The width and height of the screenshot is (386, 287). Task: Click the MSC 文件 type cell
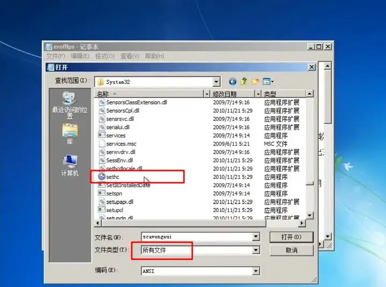[276, 143]
